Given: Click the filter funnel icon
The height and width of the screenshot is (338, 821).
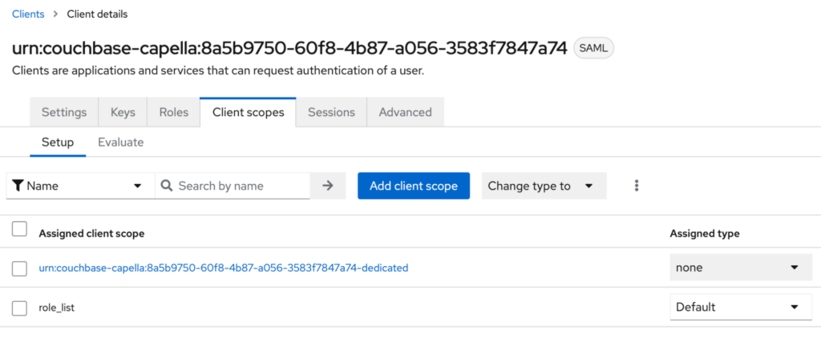Looking at the screenshot, I should click(x=18, y=186).
